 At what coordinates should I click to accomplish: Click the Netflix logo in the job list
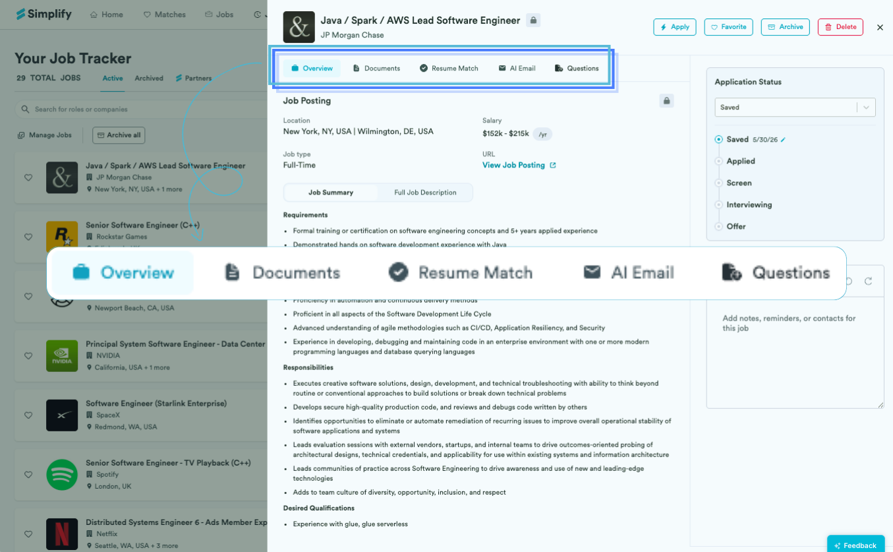[62, 534]
